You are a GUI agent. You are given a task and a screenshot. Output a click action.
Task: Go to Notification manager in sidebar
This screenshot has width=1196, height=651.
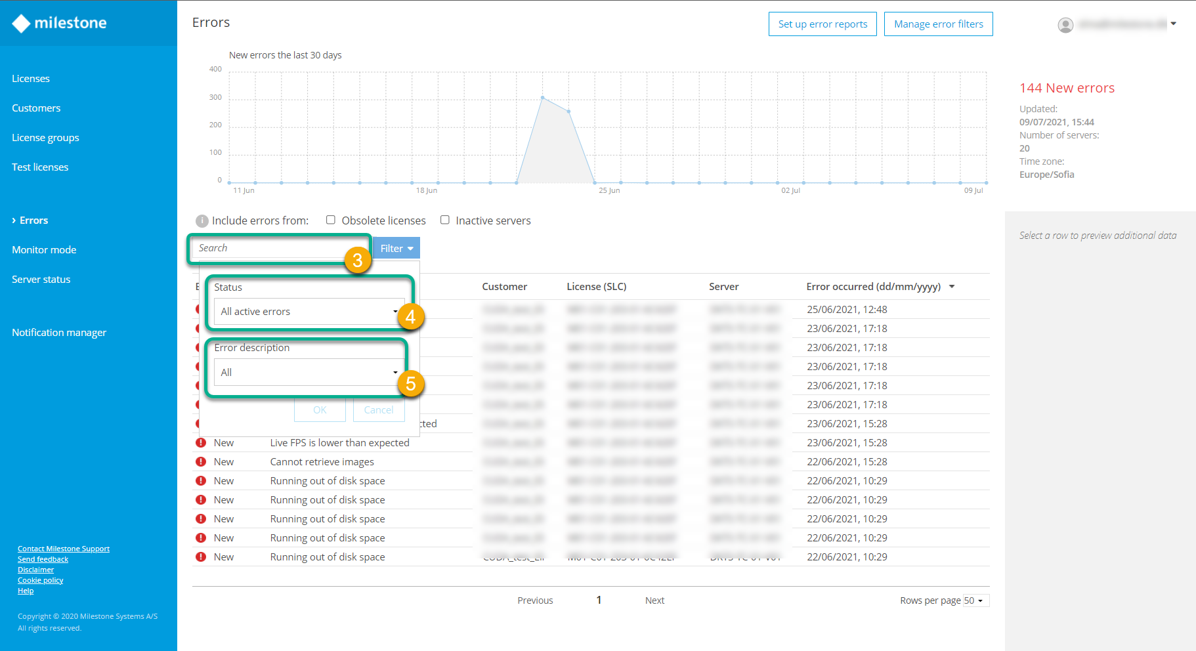pyautogui.click(x=59, y=333)
